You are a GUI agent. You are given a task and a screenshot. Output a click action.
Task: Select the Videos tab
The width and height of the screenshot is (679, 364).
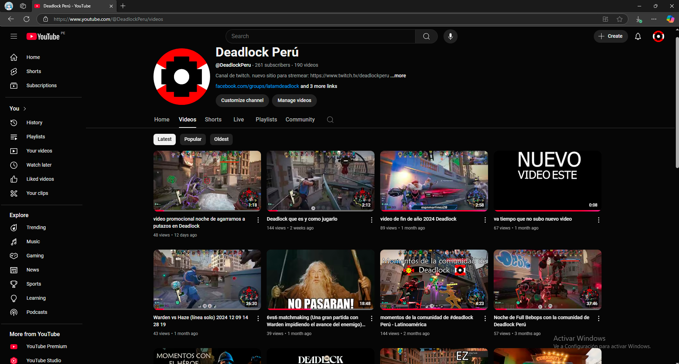[187, 120]
